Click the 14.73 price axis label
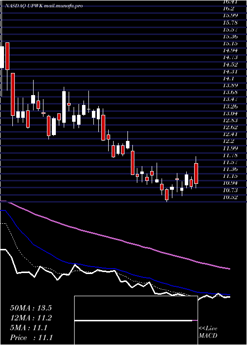247x345 pixels. pos(230,58)
